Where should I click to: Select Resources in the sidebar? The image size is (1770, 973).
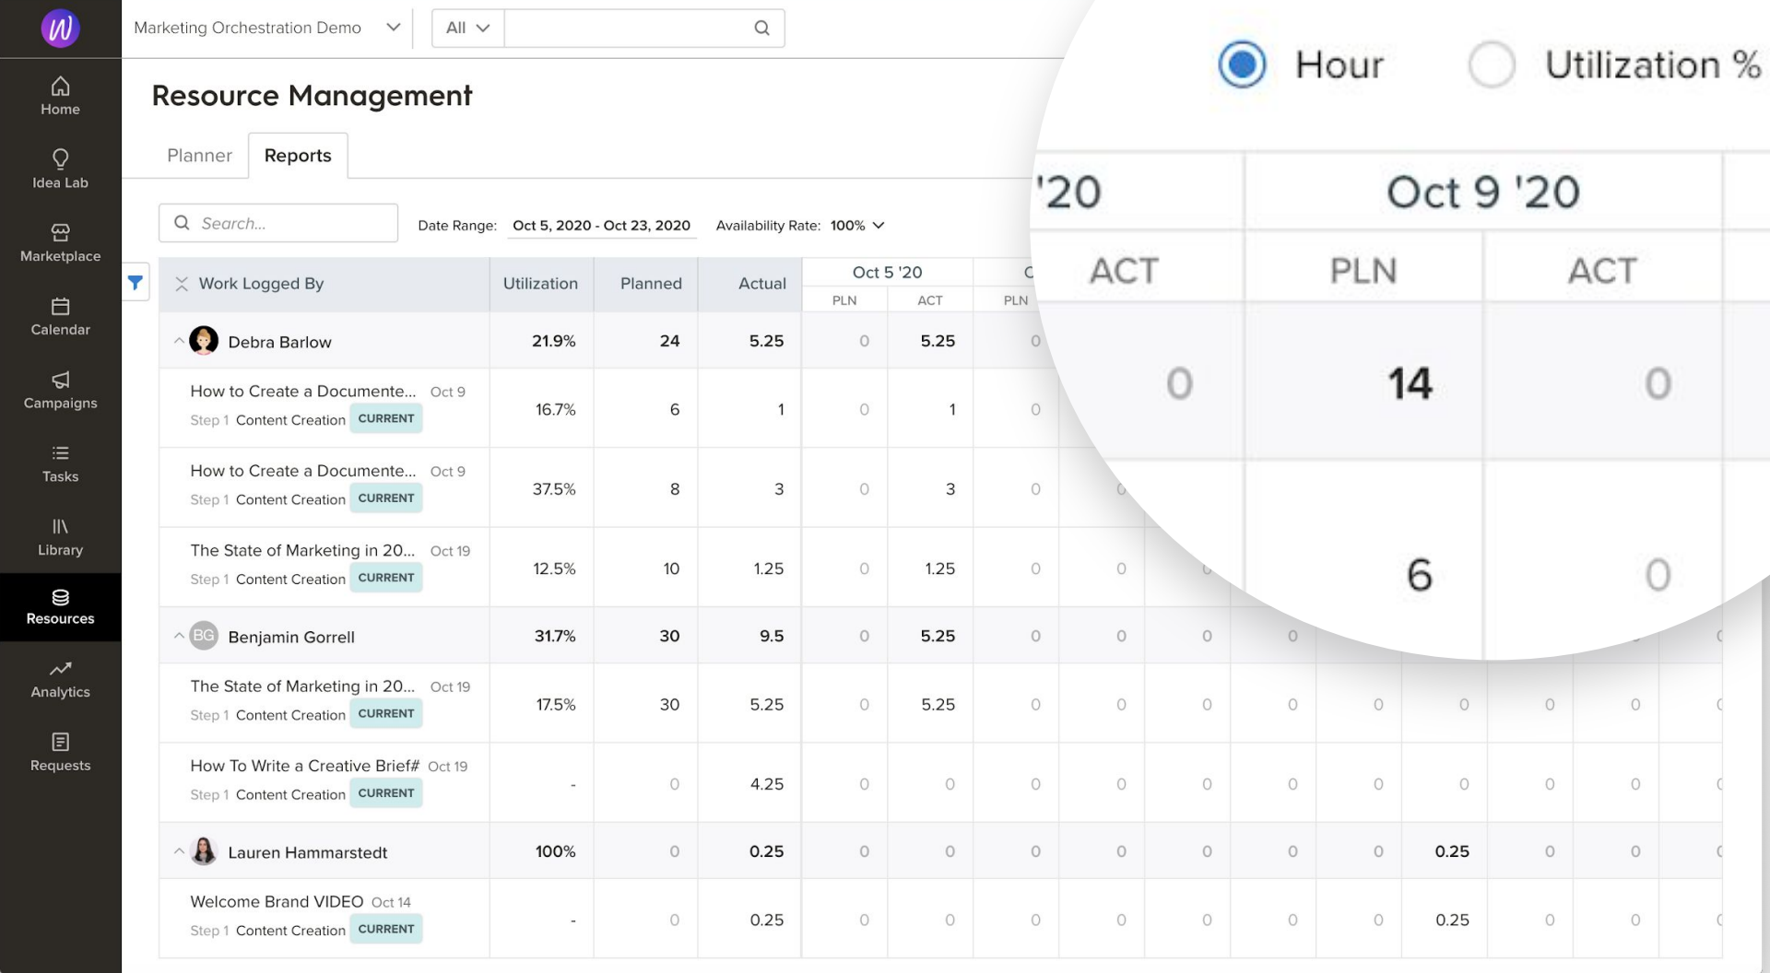click(60, 607)
